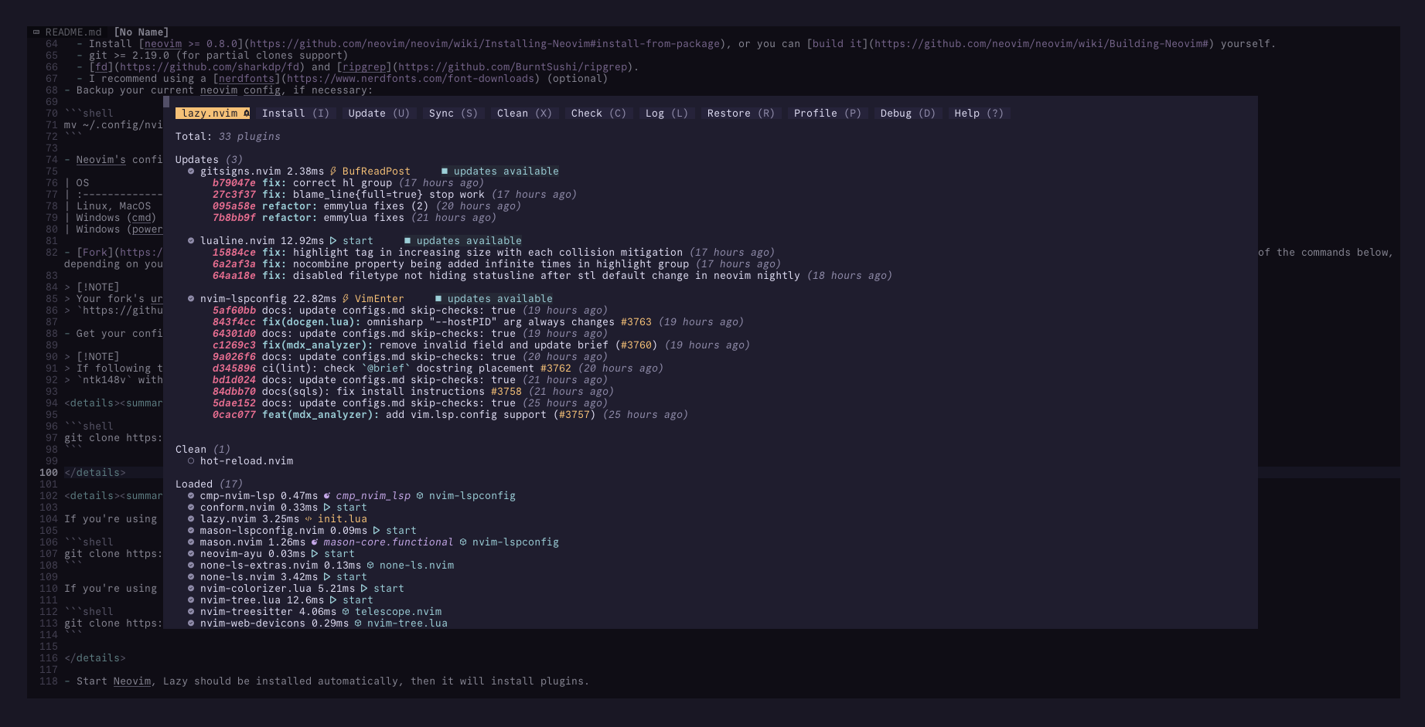Click the updates available badge for lualine.nvim

(463, 241)
